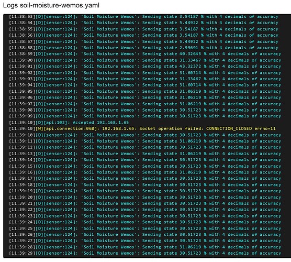Click the log entry timestamped 11:39:00
This screenshot has height=262, width=291.
145,60
